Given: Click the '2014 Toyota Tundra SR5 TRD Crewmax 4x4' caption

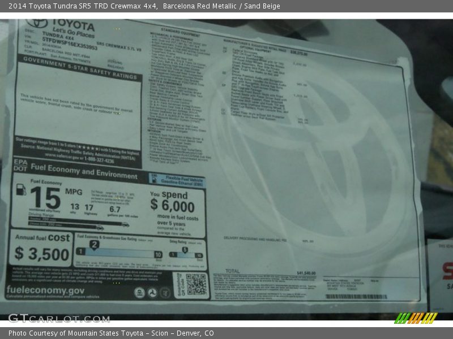Looking at the screenshot, I should tap(83, 6).
